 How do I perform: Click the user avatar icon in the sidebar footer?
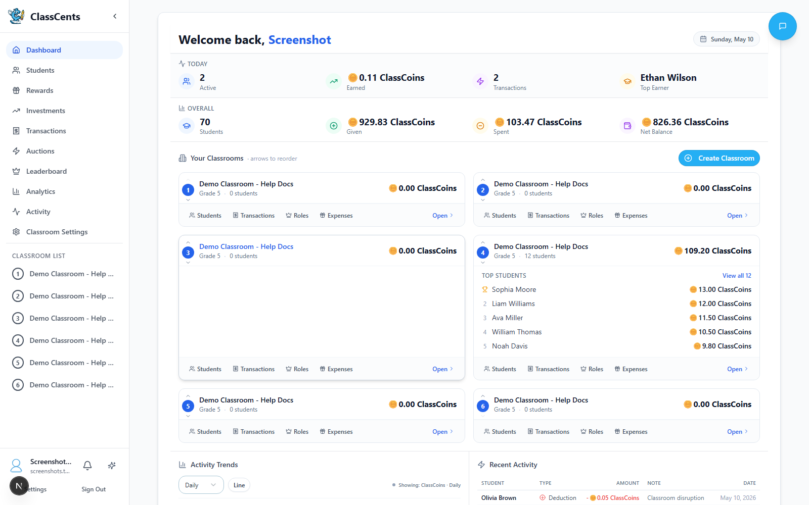click(16, 465)
